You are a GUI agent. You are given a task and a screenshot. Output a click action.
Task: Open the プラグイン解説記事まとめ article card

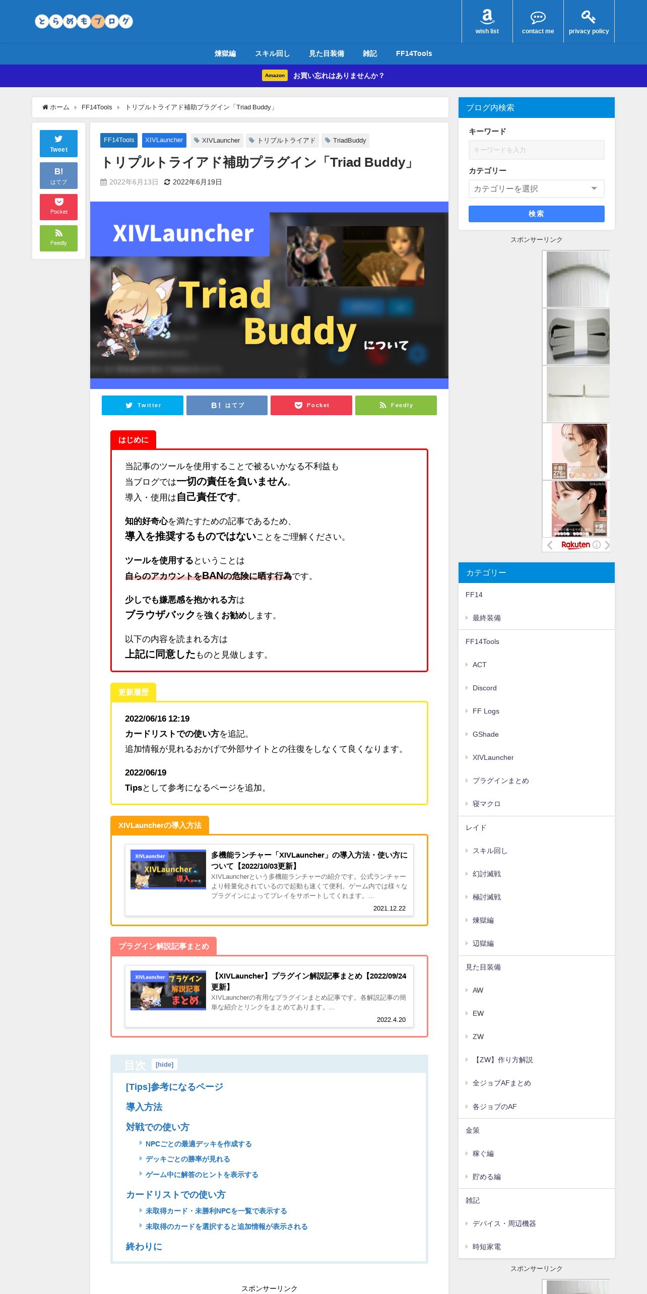click(x=269, y=996)
